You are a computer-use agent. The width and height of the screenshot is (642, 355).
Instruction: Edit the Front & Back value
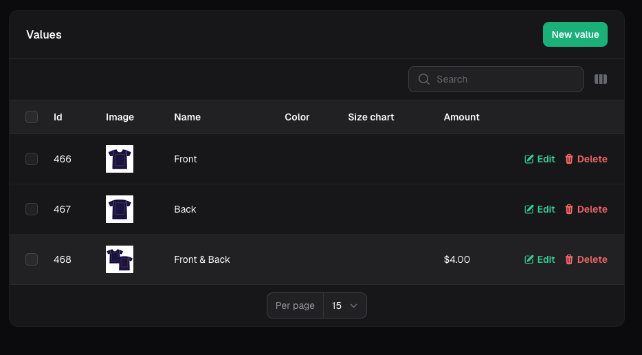click(540, 259)
